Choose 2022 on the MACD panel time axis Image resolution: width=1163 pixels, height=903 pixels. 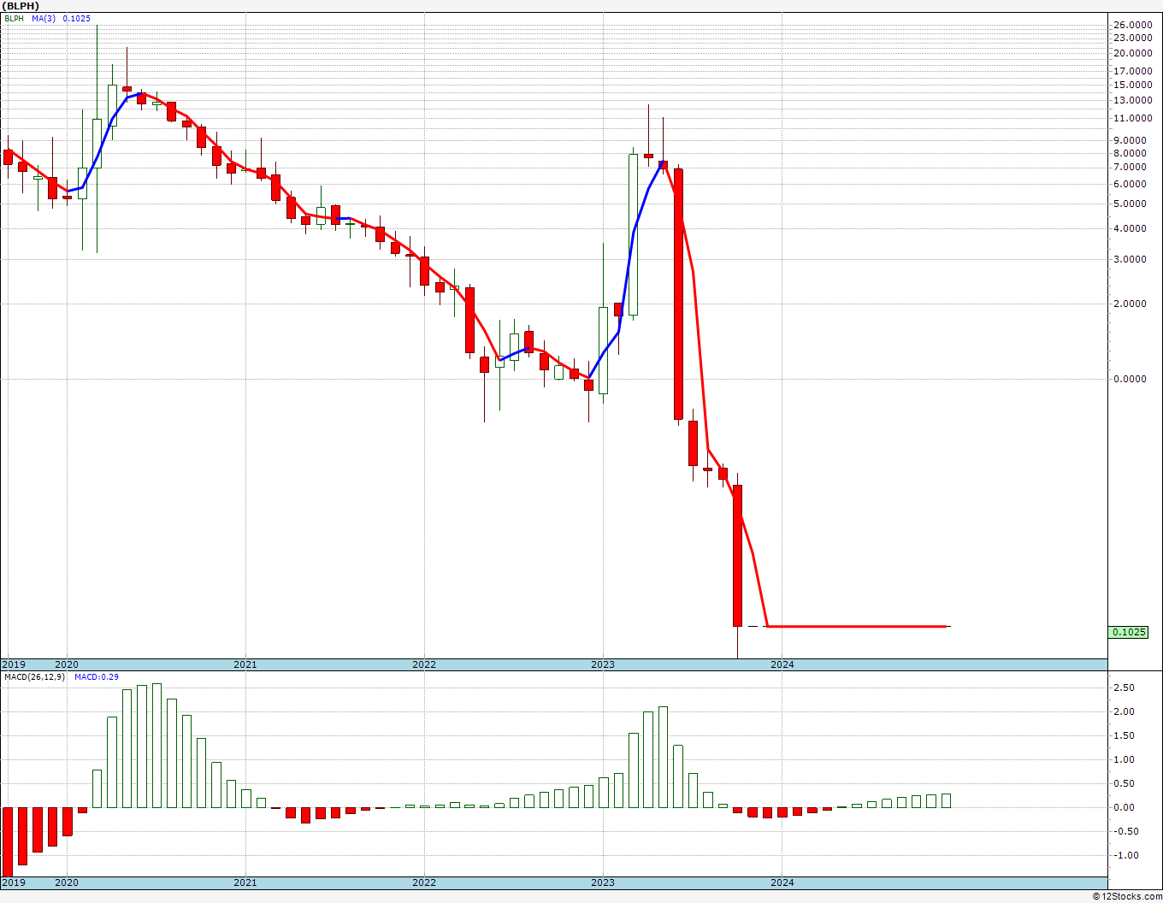(423, 882)
